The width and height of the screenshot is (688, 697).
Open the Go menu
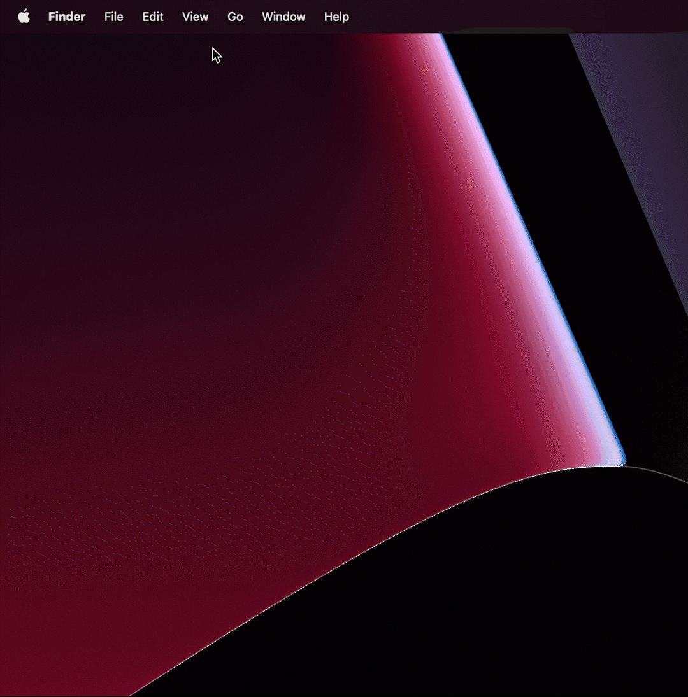(x=235, y=17)
